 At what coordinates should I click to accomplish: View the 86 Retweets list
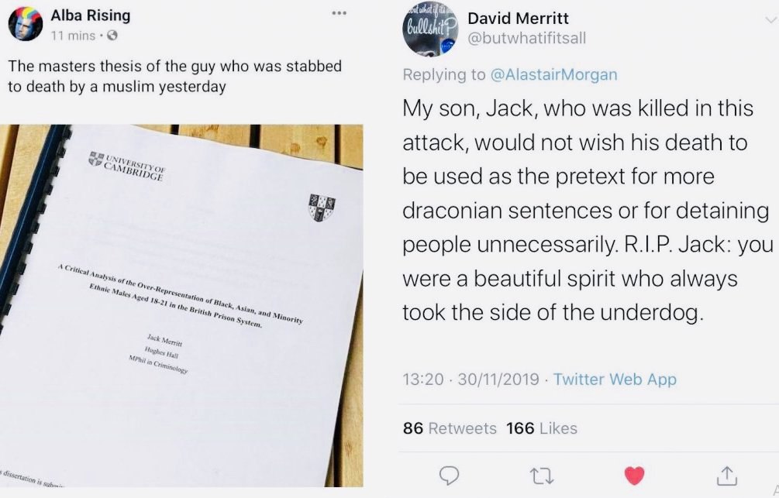(x=450, y=428)
